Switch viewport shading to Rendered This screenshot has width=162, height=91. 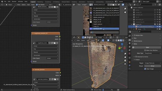point(123,40)
